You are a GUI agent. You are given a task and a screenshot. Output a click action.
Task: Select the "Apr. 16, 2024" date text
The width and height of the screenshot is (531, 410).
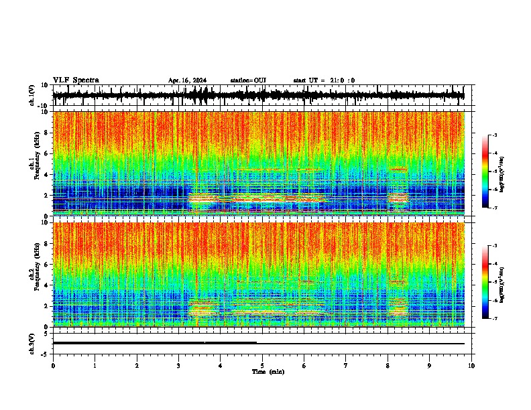[187, 80]
